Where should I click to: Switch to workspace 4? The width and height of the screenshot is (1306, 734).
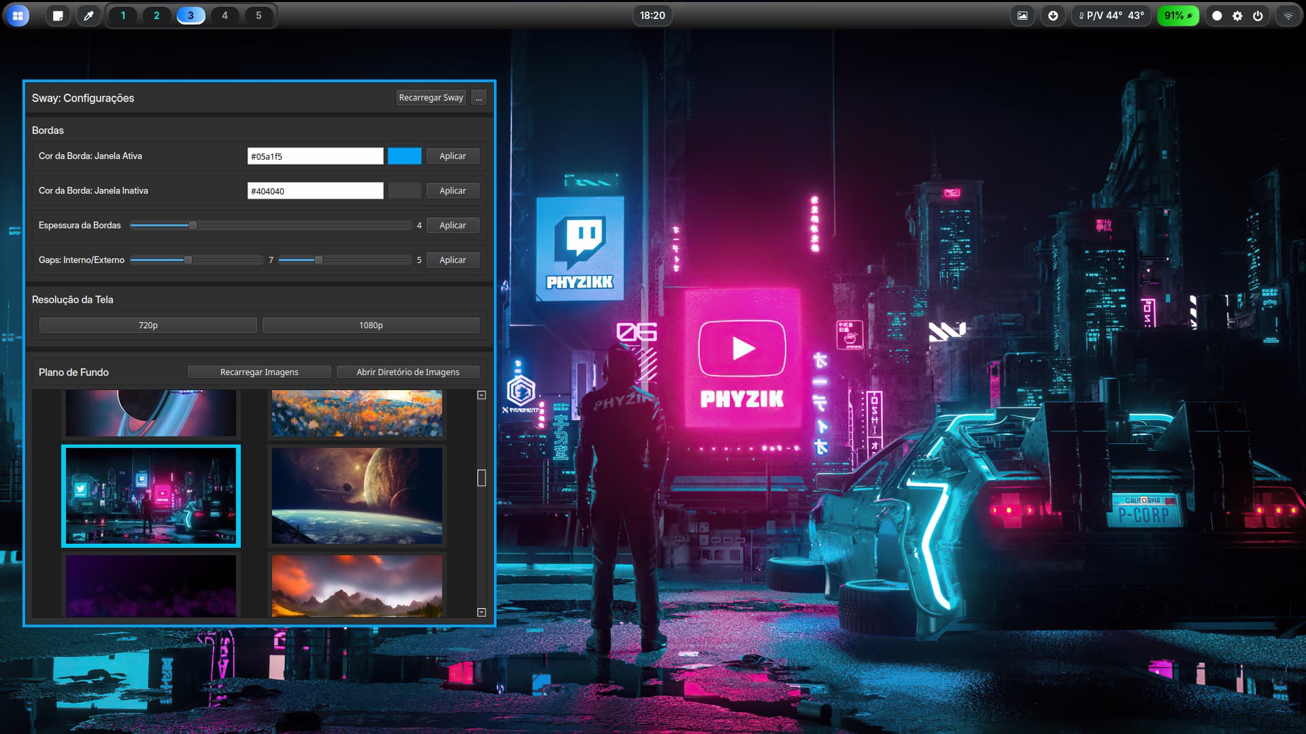[x=224, y=15]
